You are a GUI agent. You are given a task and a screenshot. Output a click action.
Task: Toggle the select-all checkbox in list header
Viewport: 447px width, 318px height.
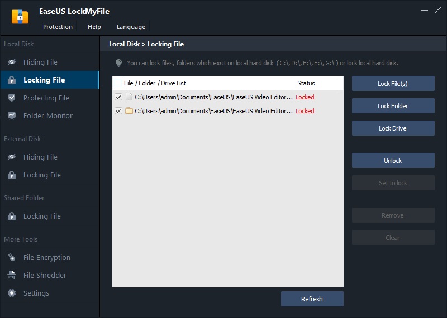[118, 83]
